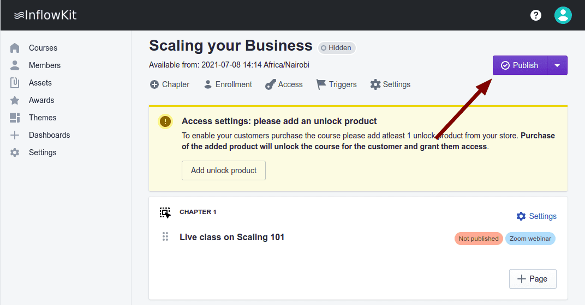585x305 pixels.
Task: Click the Assets clipboard icon in sidebar
Action: pyautogui.click(x=15, y=83)
